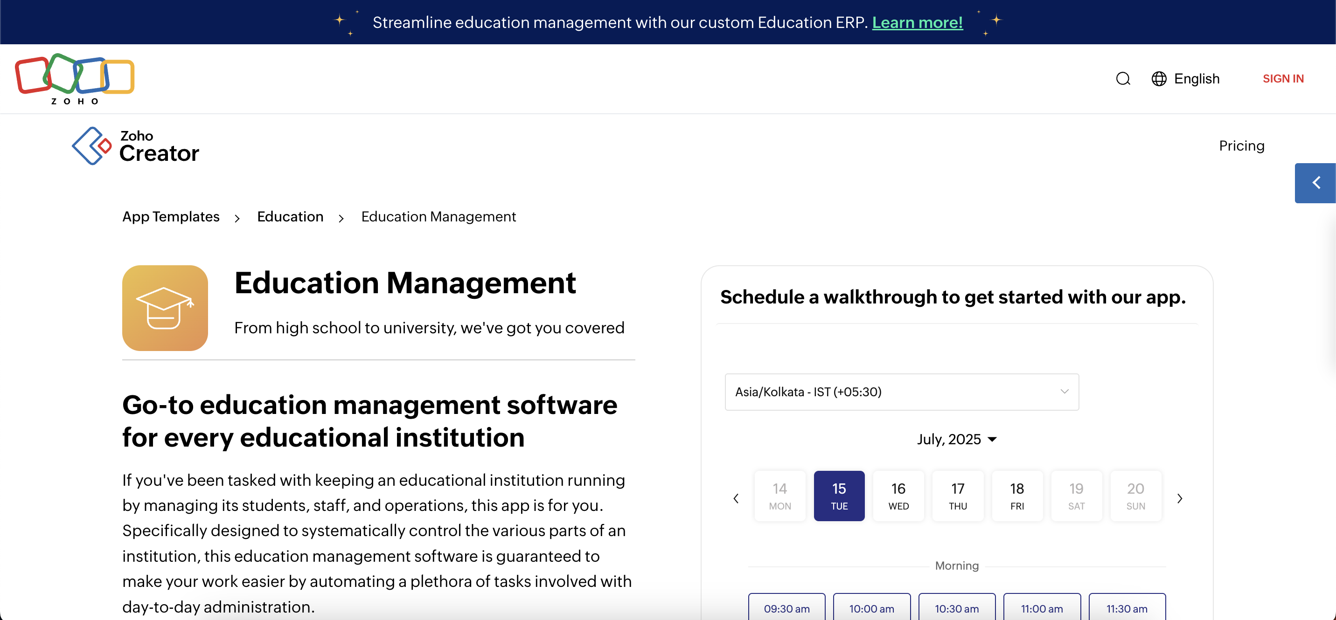This screenshot has height=620, width=1336.
Task: Click the Zoho logo in the header
Action: tap(75, 79)
